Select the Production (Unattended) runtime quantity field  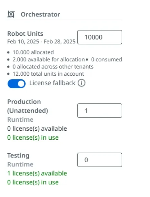[x=100, y=110]
